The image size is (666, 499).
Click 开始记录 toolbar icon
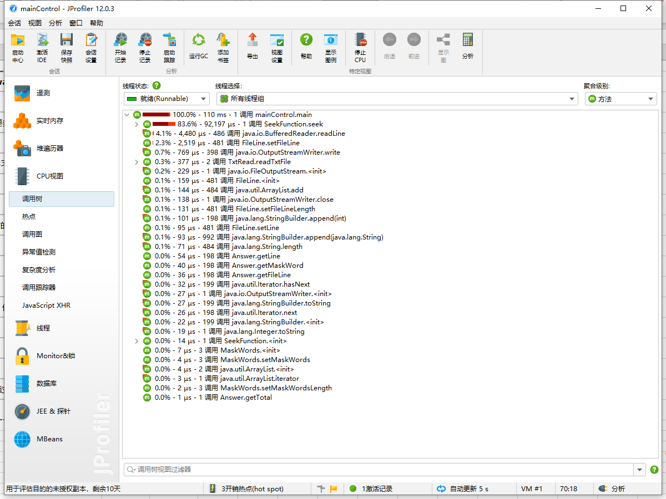point(120,48)
